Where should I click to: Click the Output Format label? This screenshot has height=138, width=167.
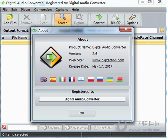[16, 31]
